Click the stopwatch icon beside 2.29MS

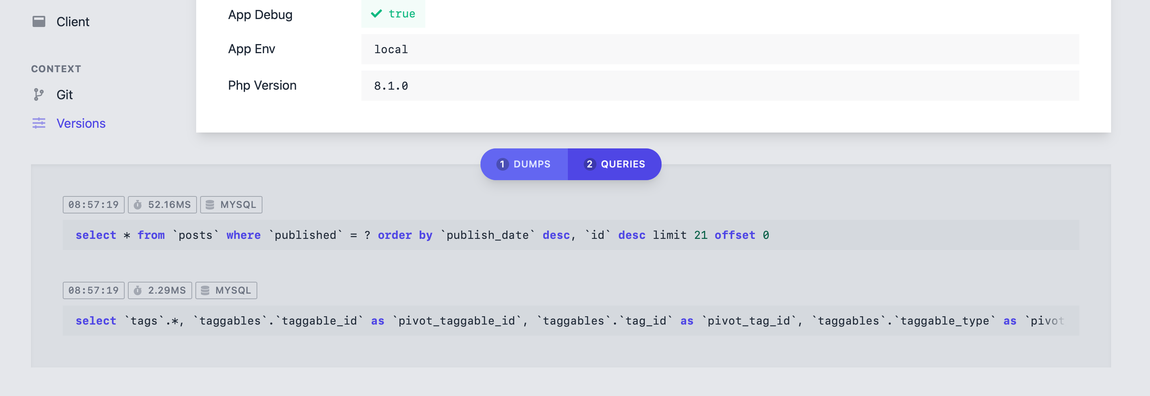tap(138, 290)
